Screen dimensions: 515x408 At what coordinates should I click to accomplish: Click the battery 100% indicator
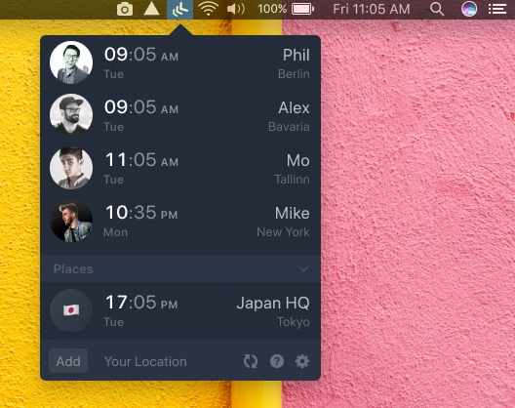click(286, 9)
